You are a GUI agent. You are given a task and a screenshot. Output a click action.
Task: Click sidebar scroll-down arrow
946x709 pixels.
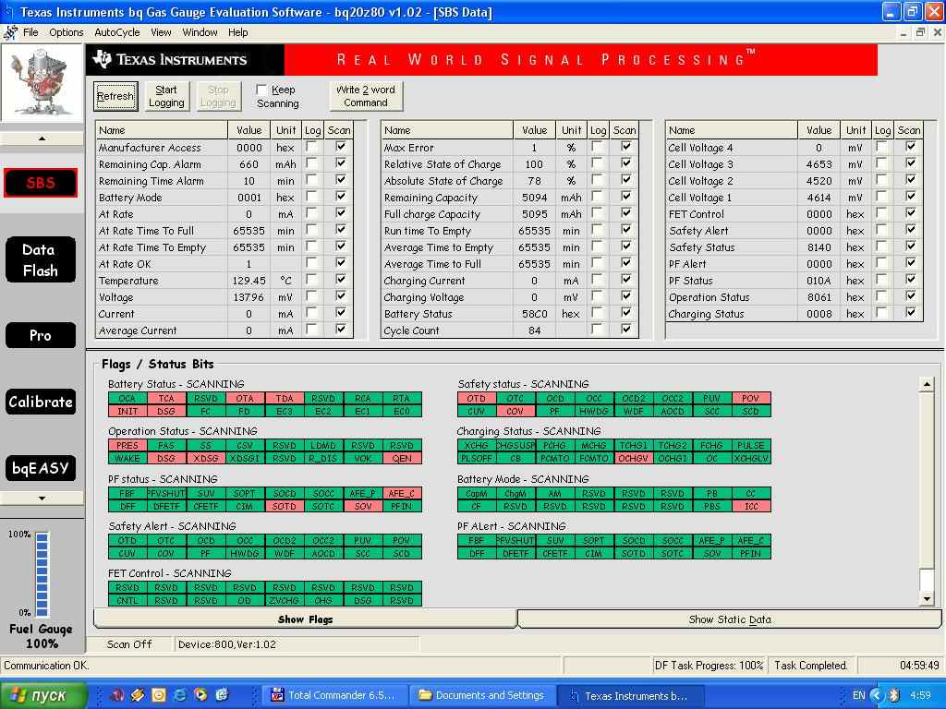42,498
